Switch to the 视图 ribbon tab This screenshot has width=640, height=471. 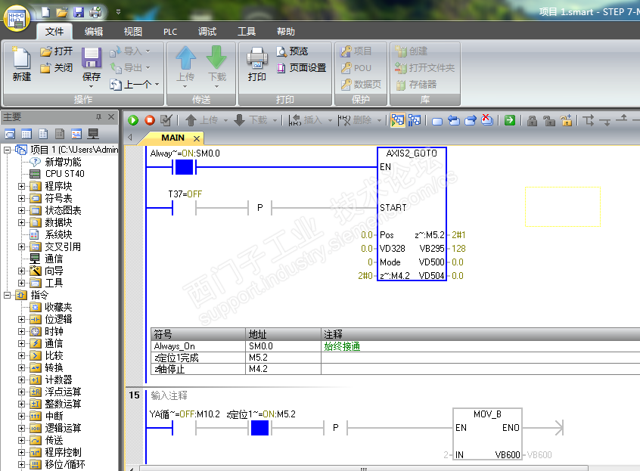pyautogui.click(x=132, y=32)
